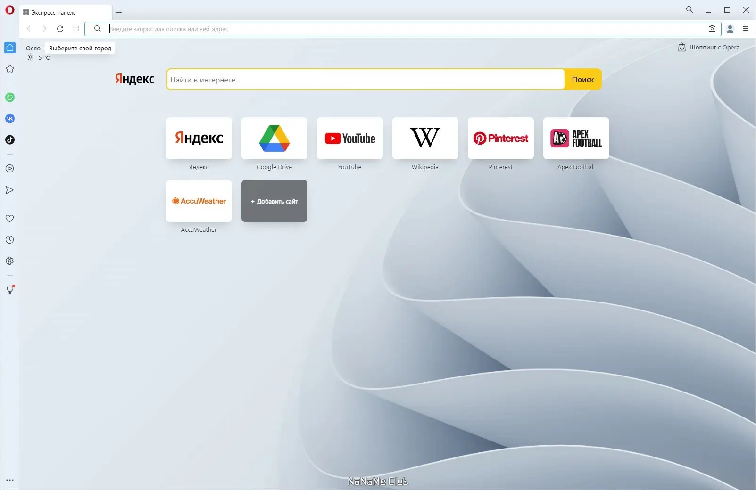This screenshot has width=756, height=490.
Task: Open the Player icon in the sidebar
Action: pos(10,169)
